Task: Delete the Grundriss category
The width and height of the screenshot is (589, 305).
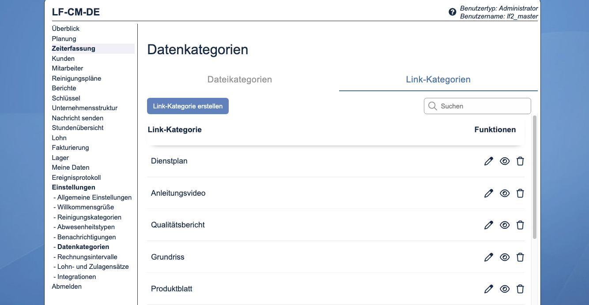Action: 520,257
